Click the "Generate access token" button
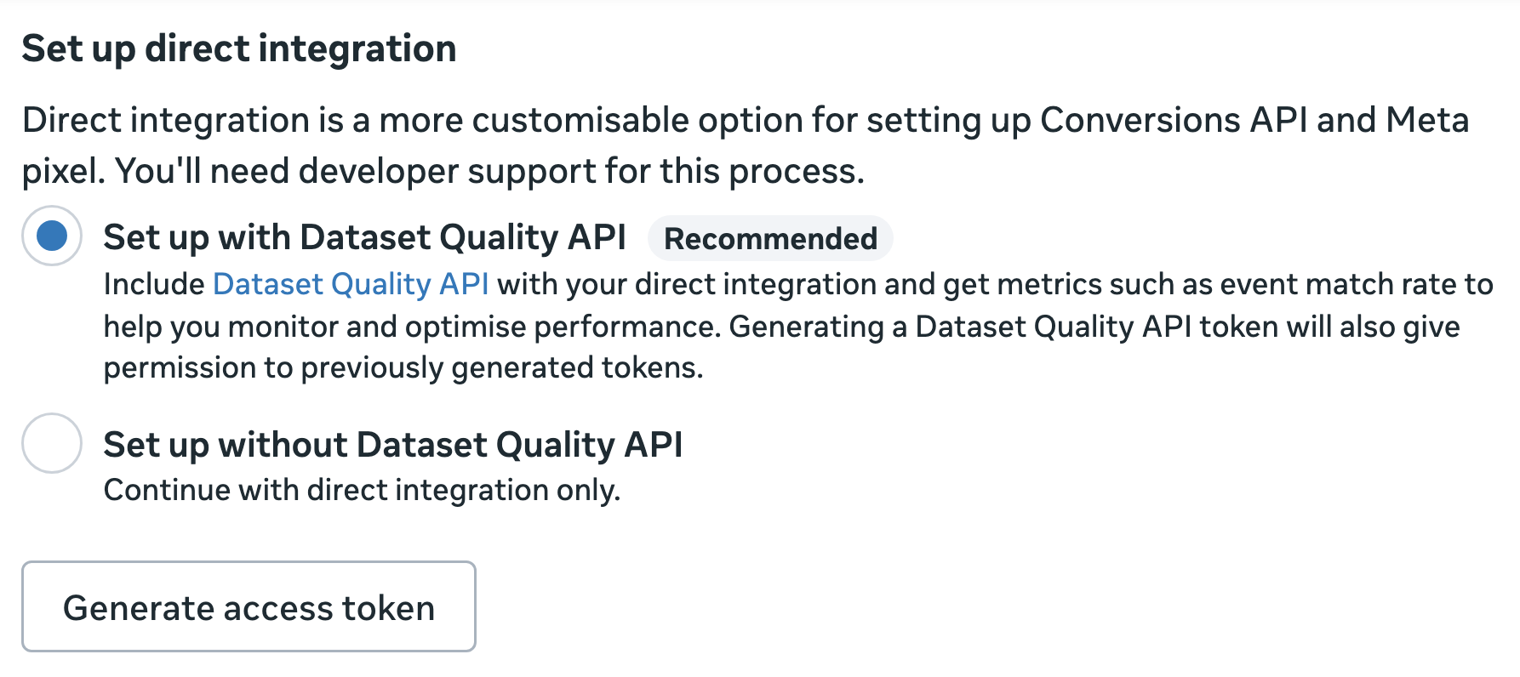The image size is (1520, 677). (249, 607)
